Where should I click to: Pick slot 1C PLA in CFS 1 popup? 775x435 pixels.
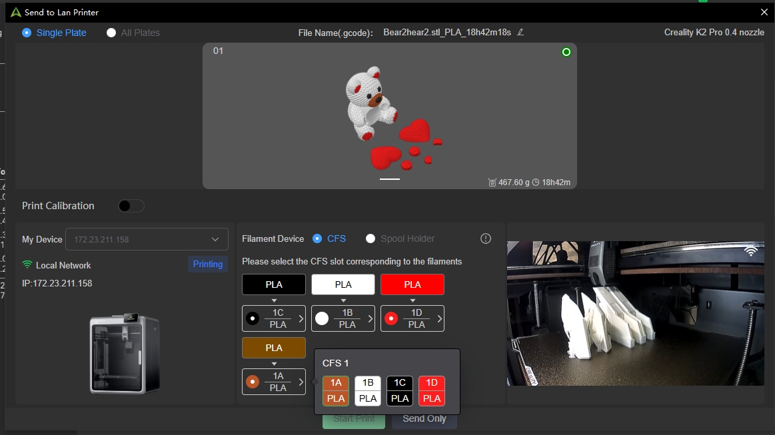tap(400, 391)
